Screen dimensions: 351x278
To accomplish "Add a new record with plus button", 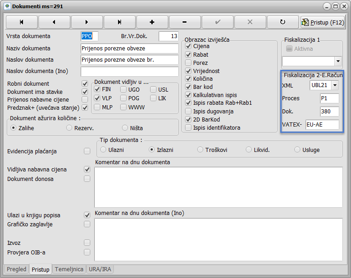I will 152,22.
